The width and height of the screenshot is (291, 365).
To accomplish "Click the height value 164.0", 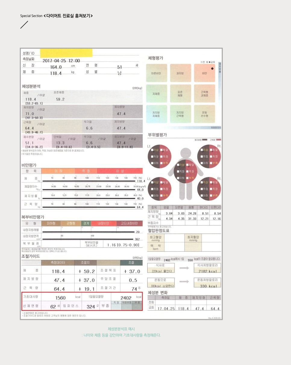I will tap(56, 67).
